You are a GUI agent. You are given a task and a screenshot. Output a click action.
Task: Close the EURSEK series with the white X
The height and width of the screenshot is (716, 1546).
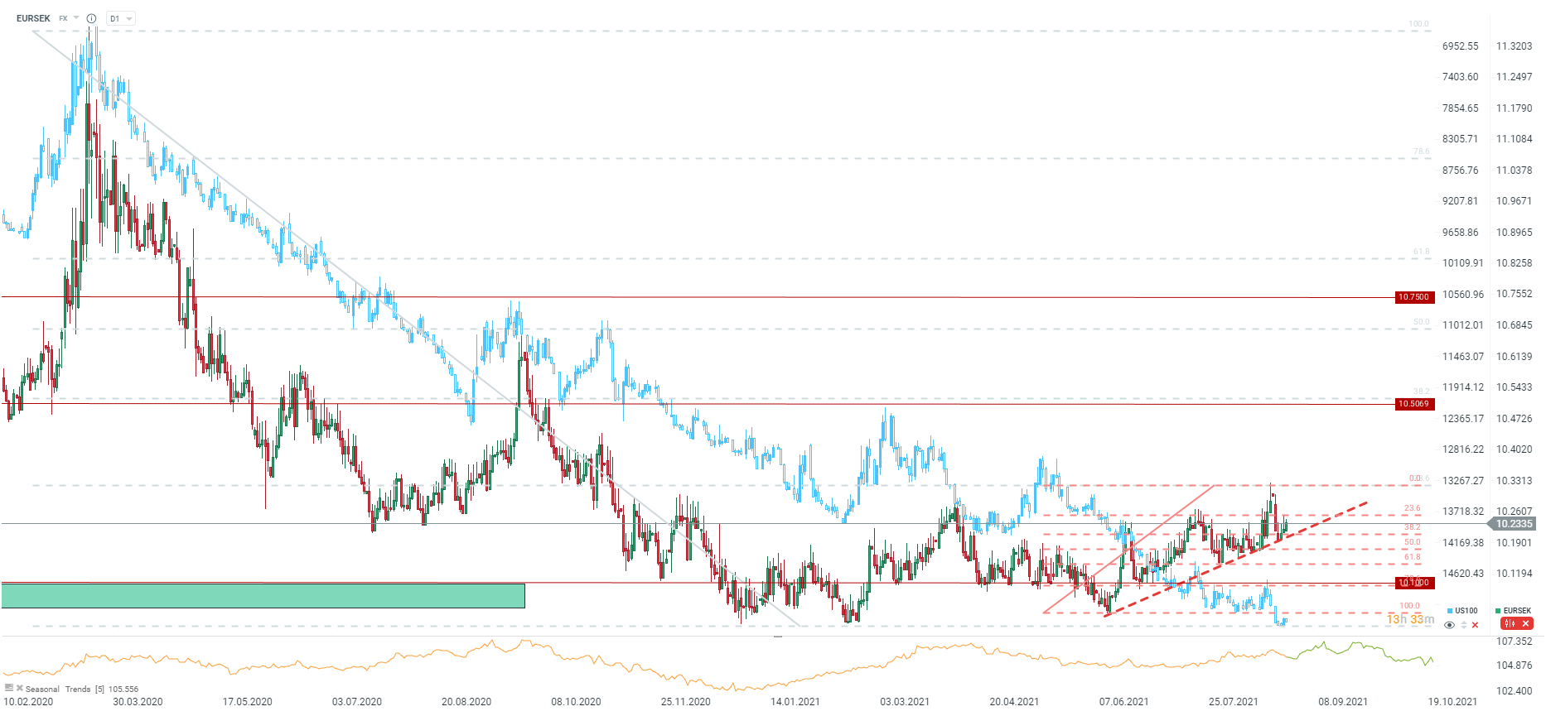tap(1525, 623)
